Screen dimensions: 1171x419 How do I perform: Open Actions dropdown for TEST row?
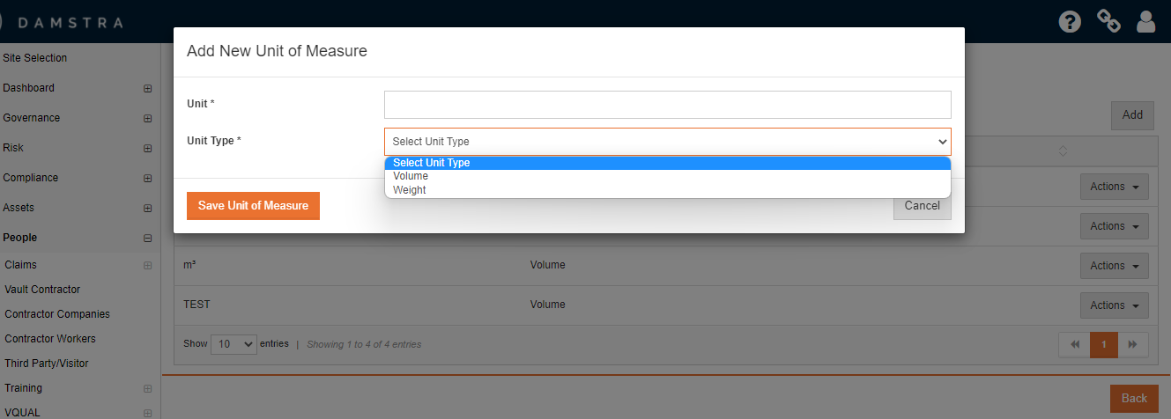coord(1115,305)
